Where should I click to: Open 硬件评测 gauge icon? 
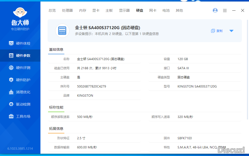[11, 68]
